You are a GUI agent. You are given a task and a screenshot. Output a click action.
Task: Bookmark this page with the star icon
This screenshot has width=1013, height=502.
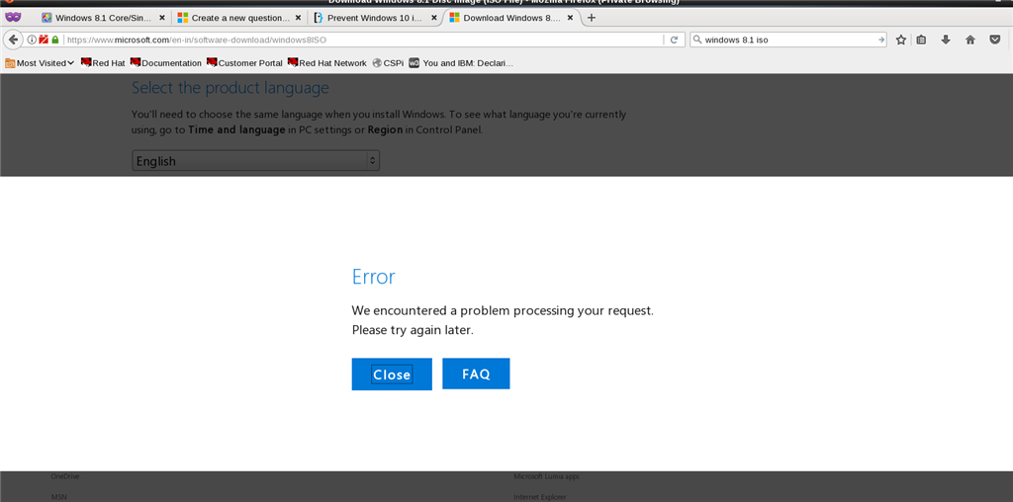pos(900,40)
